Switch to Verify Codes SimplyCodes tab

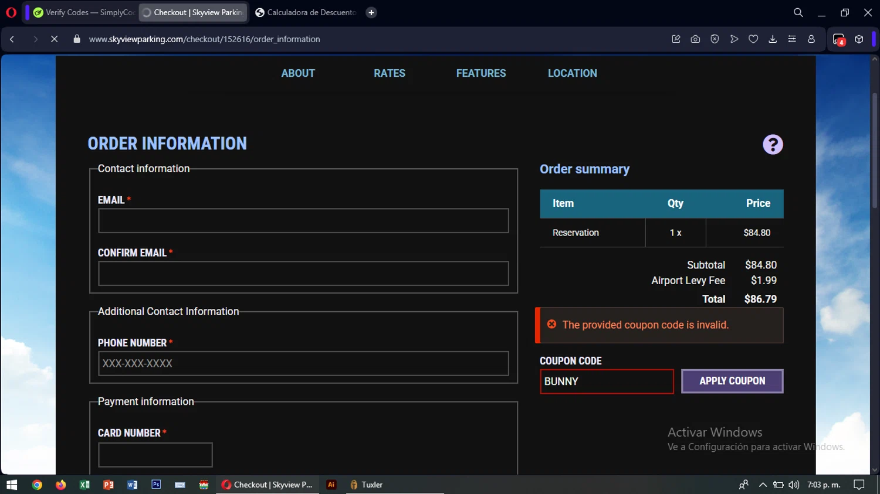click(x=84, y=12)
